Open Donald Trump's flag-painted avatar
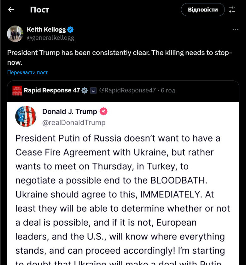 (26, 116)
